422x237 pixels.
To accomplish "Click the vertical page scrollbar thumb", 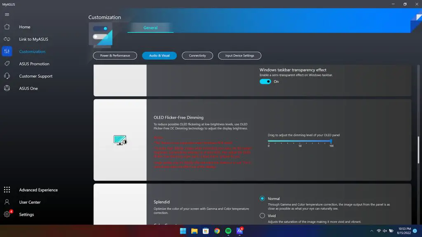I will [x=418, y=150].
